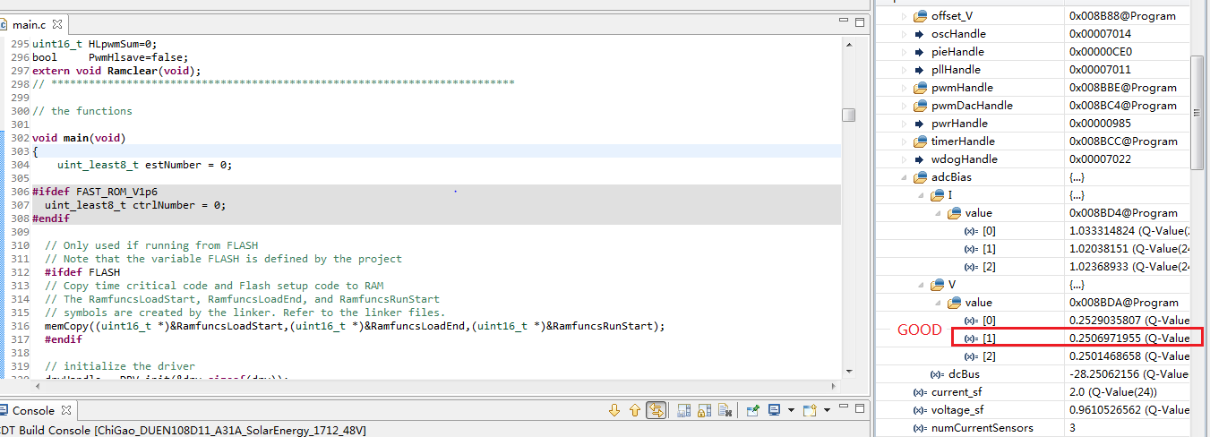The image size is (1210, 437).
Task: Click the memCopy call on line 316
Action: tap(355, 326)
